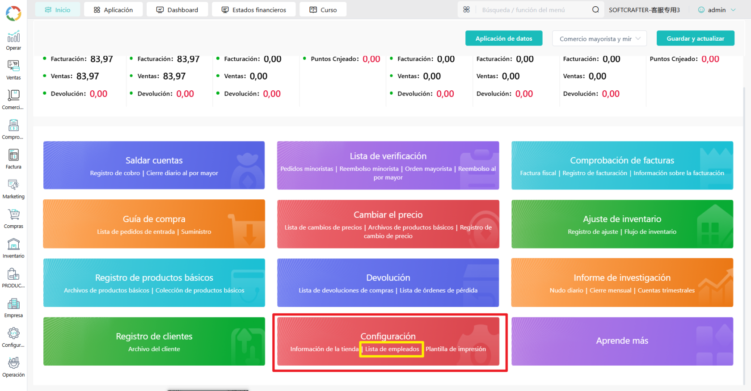Open the Empresa sidebar module
This screenshot has width=751, height=391.
click(x=13, y=307)
